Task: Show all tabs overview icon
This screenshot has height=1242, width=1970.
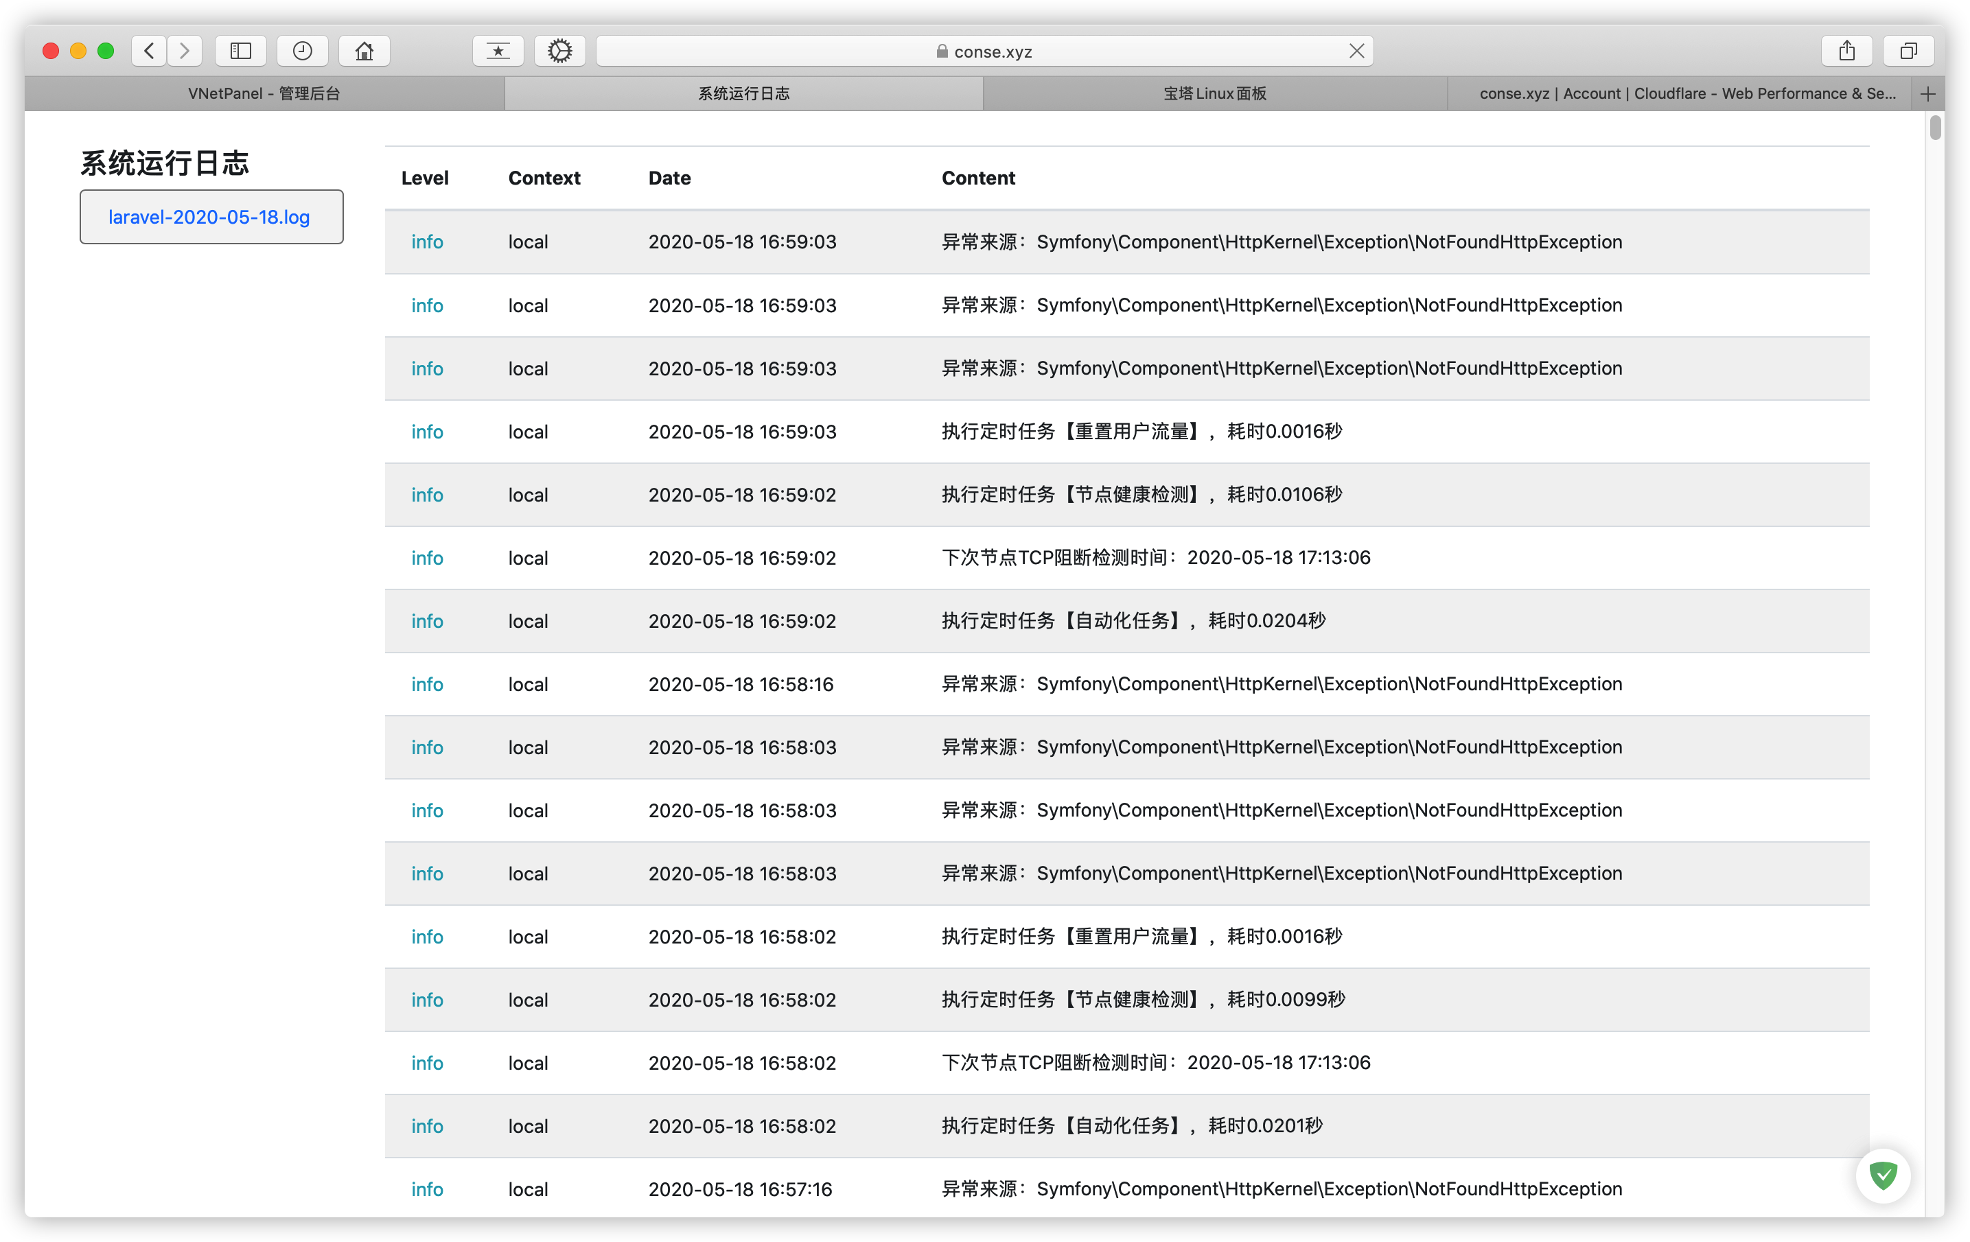Action: [x=1908, y=51]
